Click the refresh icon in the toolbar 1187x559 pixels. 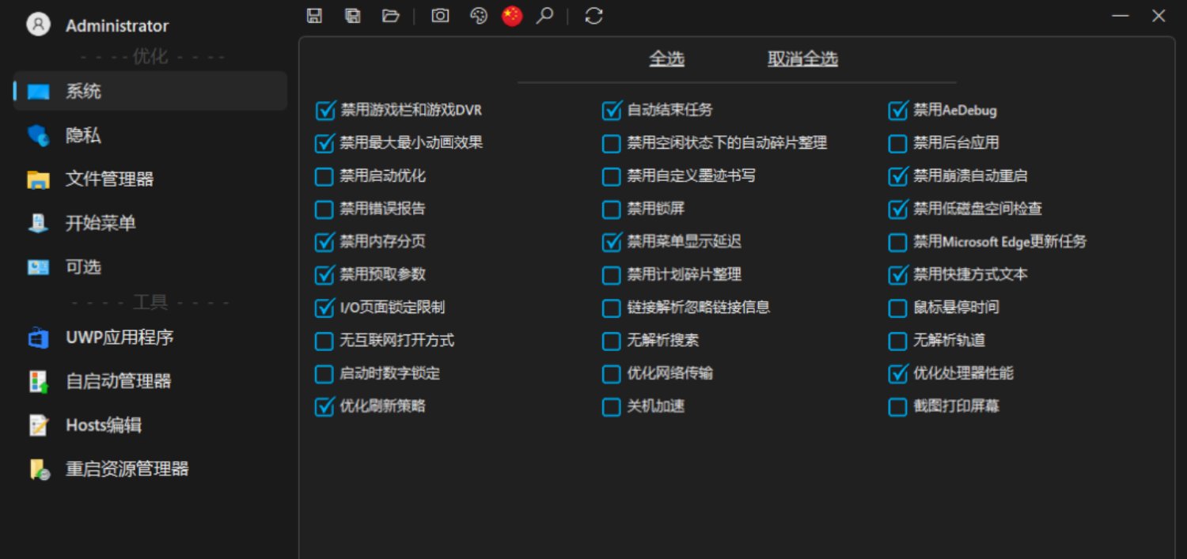pyautogui.click(x=593, y=15)
